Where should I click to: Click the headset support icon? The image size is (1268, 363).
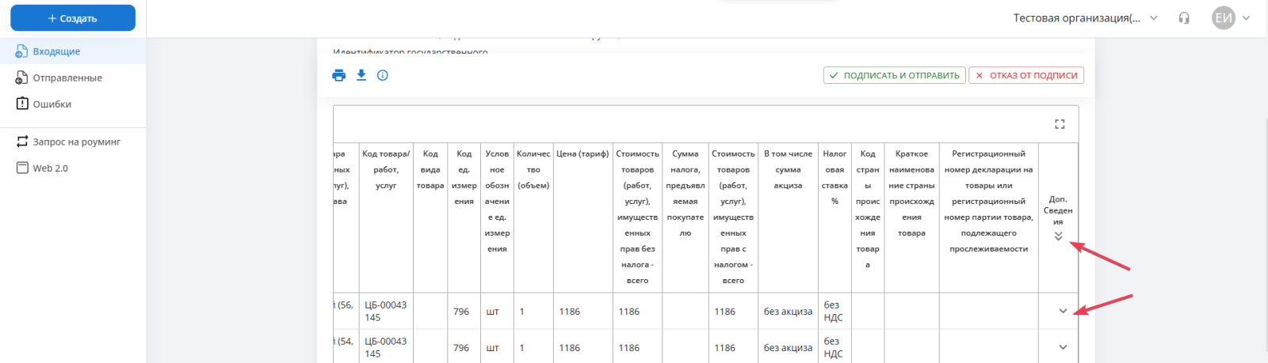(1184, 18)
